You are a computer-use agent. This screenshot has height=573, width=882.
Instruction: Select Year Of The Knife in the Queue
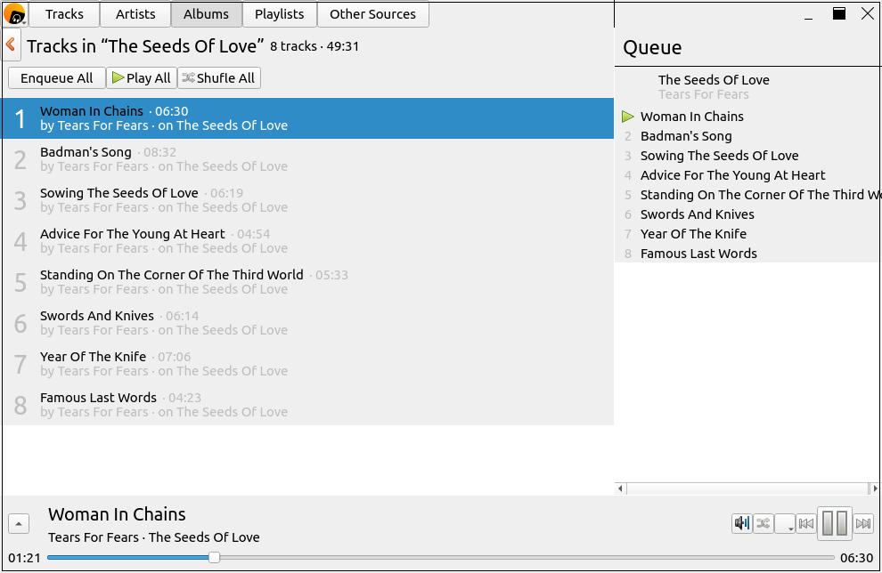[x=748, y=234]
